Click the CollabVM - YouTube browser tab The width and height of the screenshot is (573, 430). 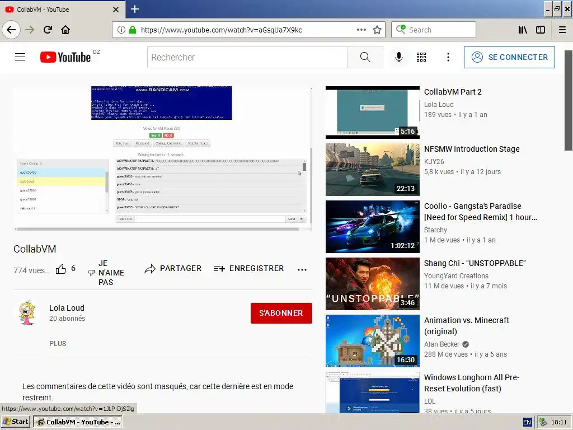coord(62,9)
